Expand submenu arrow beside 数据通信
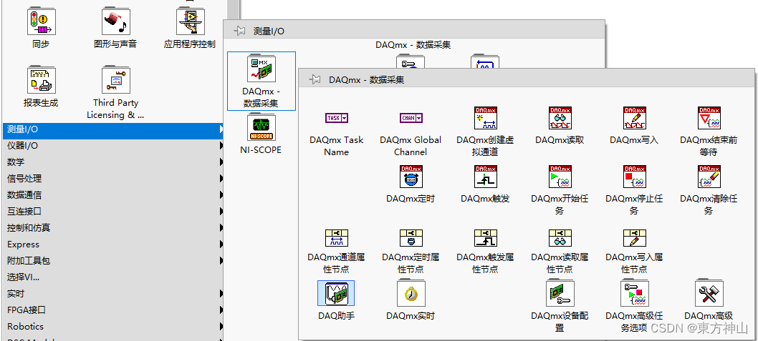This screenshot has height=341, width=758. point(221,195)
